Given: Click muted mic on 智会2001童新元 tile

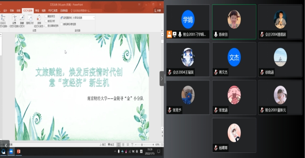Looking at the screenshot, I should 262,110.
